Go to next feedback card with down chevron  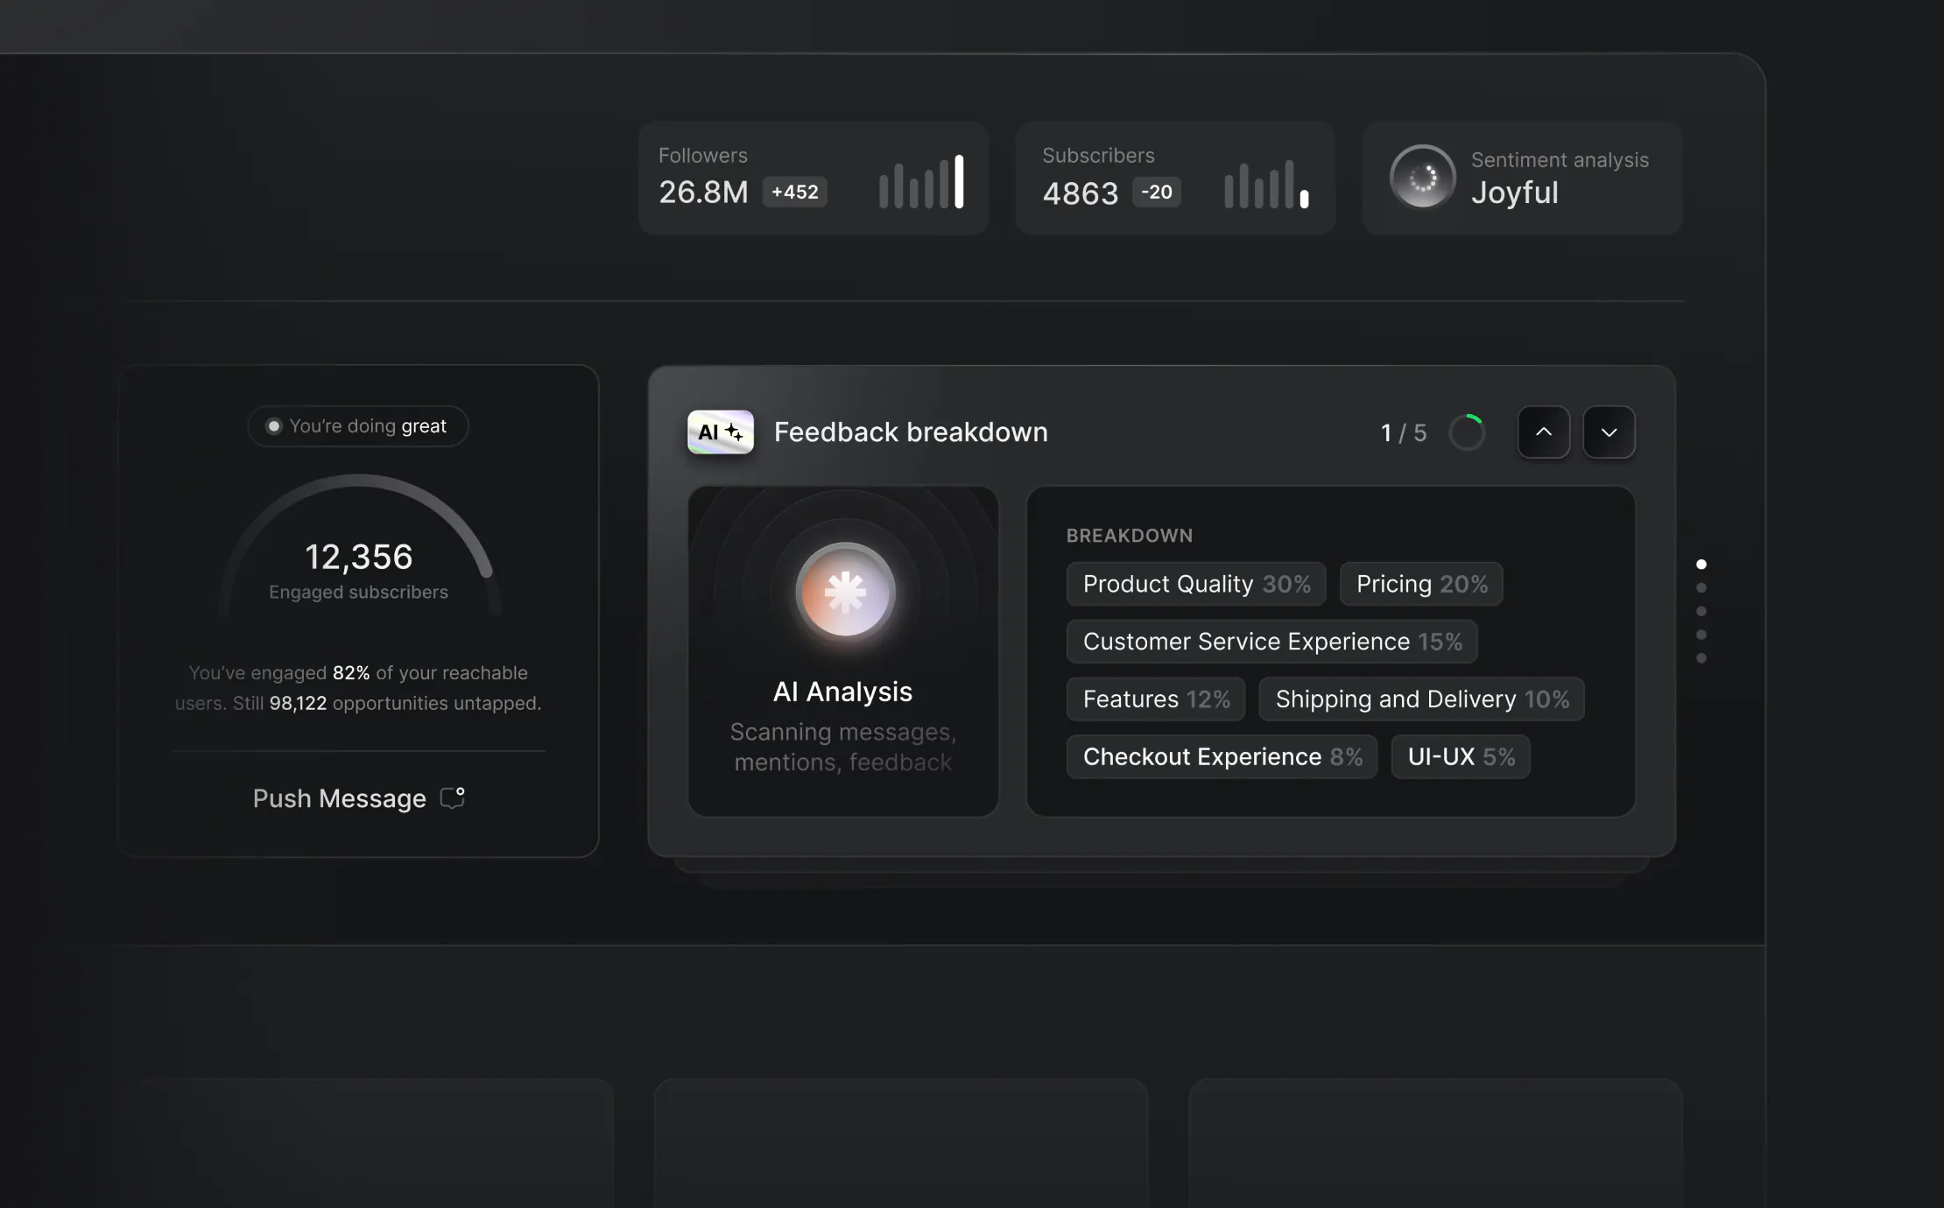(1609, 432)
